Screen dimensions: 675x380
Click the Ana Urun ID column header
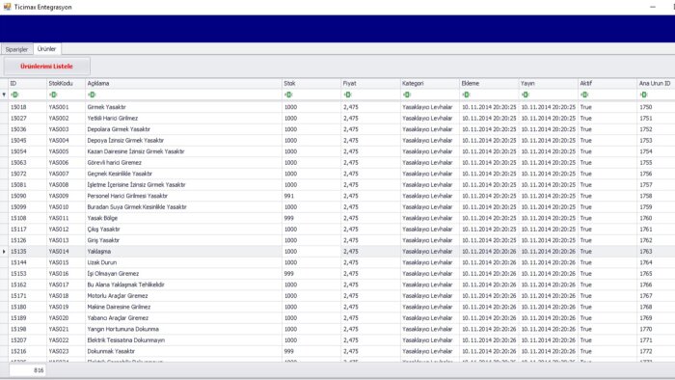coord(656,84)
